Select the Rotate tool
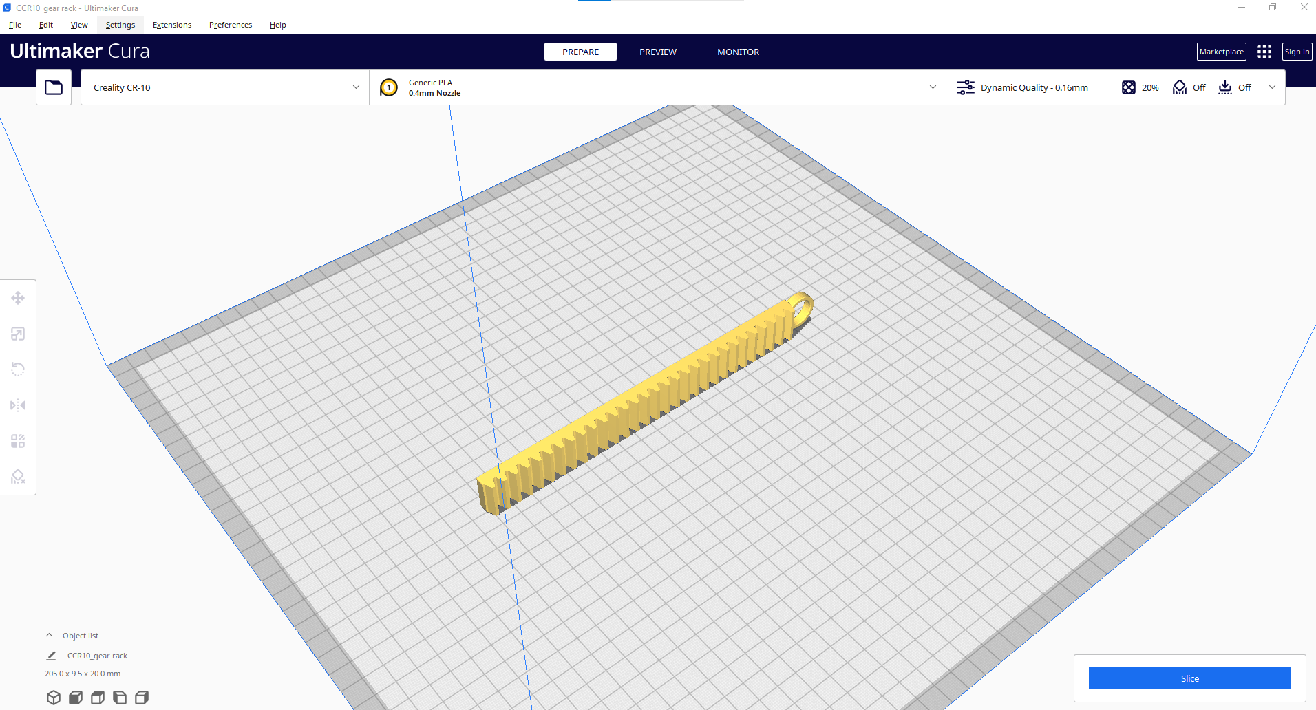The height and width of the screenshot is (710, 1316). [x=18, y=369]
